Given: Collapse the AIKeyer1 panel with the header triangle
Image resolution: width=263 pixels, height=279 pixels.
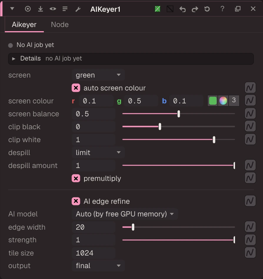Looking at the screenshot, I should pos(12,9).
